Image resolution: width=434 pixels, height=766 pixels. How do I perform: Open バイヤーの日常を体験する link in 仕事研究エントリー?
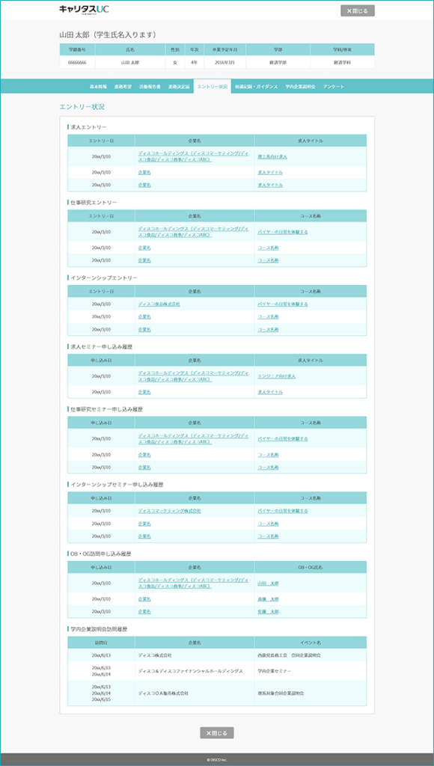[x=283, y=232]
